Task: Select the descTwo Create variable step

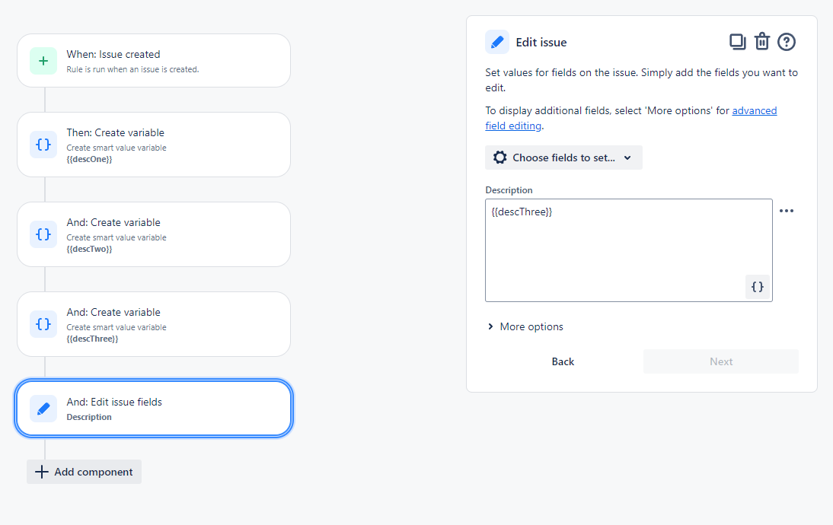Action: coord(154,234)
